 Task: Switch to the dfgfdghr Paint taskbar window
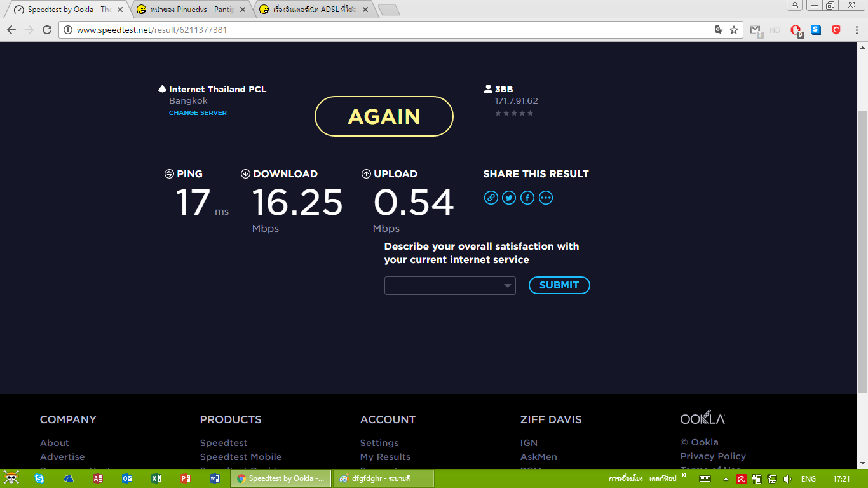point(384,478)
